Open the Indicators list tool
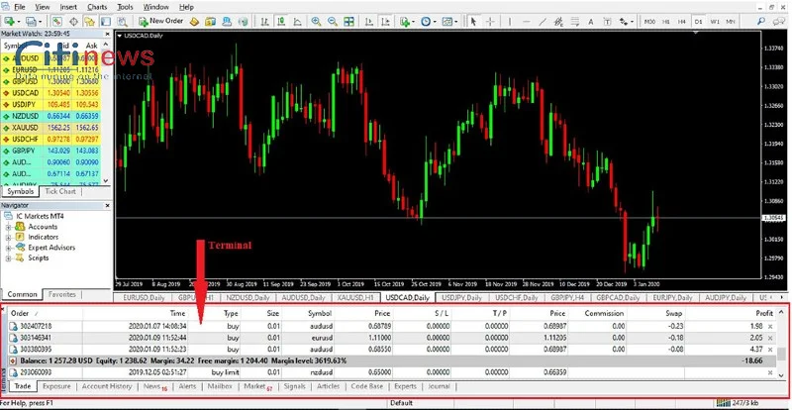Image resolution: width=792 pixels, height=410 pixels. (x=404, y=21)
